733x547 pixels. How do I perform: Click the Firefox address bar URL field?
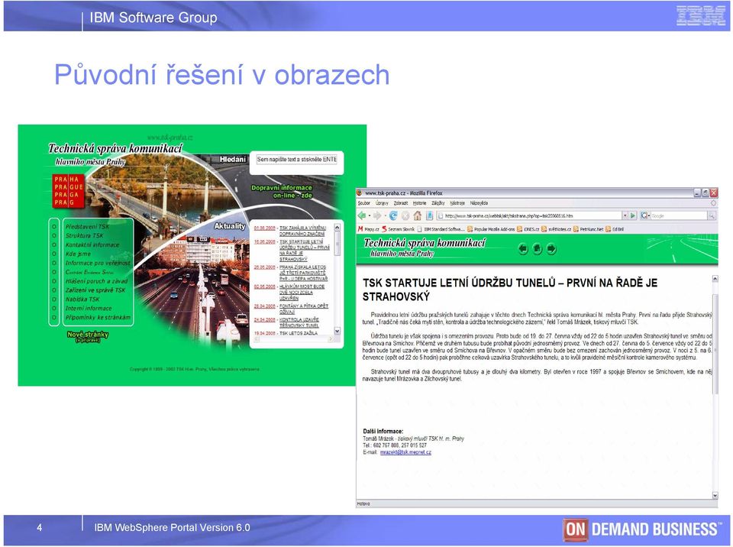point(528,215)
